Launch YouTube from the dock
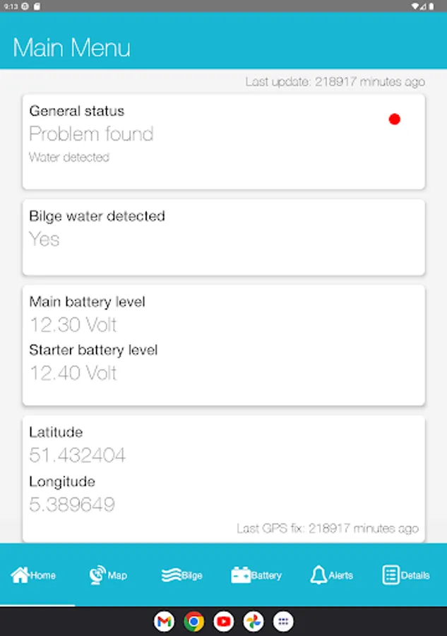 click(x=224, y=621)
